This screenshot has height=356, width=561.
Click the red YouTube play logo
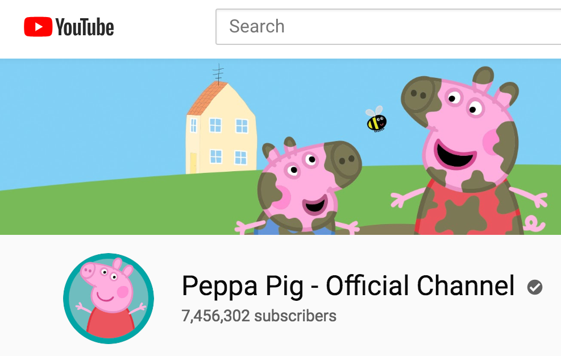click(x=38, y=27)
